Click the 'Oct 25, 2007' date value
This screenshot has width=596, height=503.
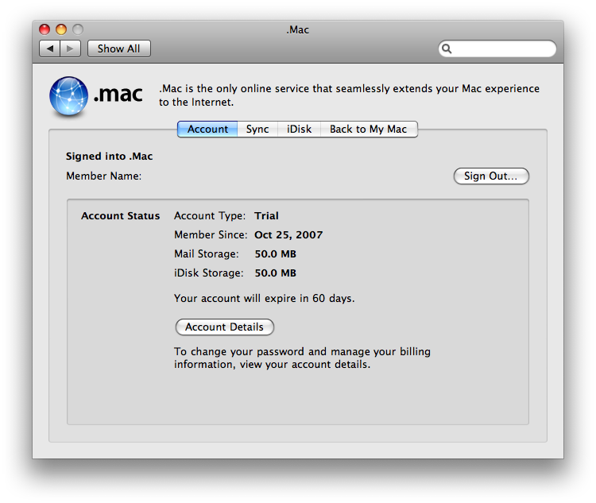(x=288, y=235)
